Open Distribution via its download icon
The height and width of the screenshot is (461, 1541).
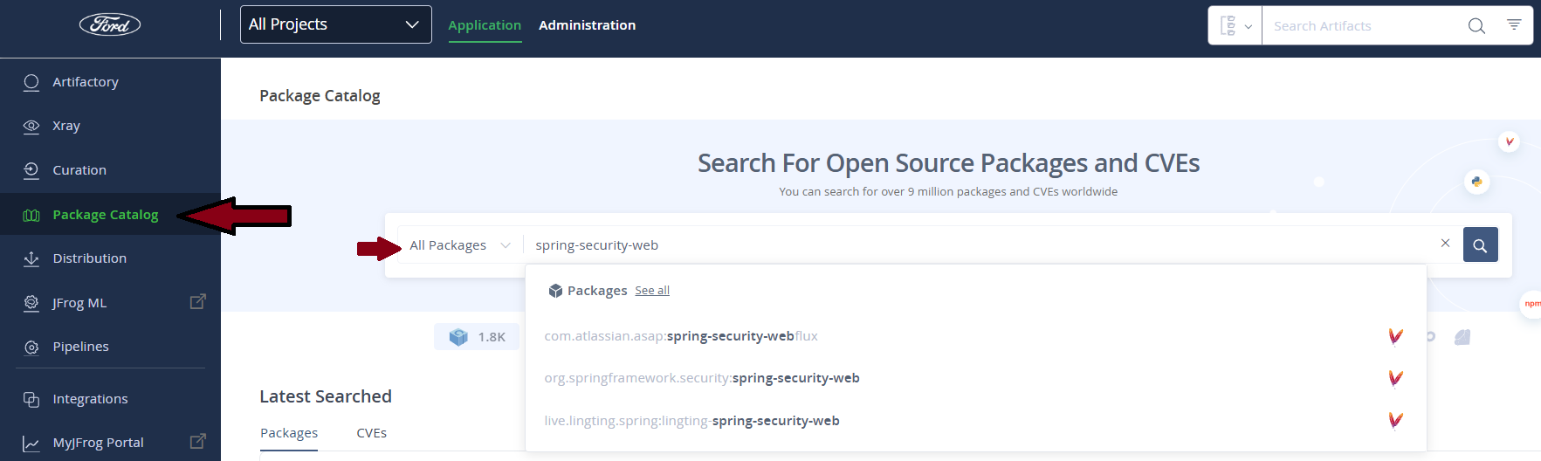coord(31,258)
